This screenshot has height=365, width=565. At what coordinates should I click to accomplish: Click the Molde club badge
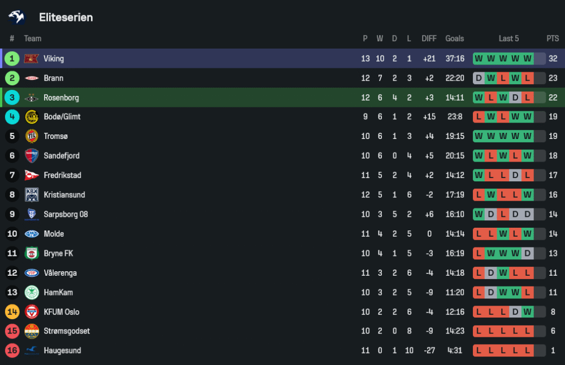(31, 234)
